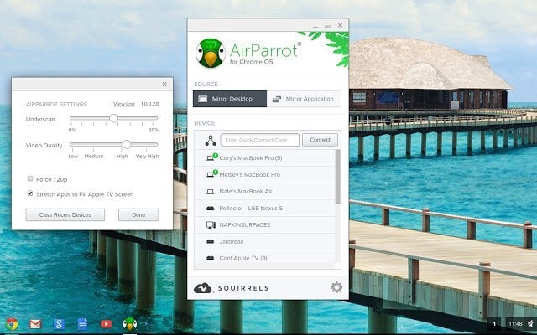
Task: Select the Mirror Desktop source tab
Action: (230, 99)
